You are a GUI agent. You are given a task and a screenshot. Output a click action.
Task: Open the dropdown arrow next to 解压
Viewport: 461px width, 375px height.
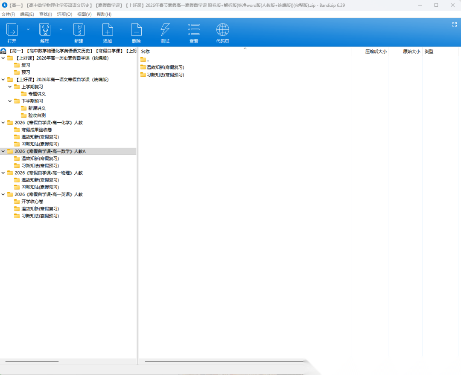coord(61,29)
